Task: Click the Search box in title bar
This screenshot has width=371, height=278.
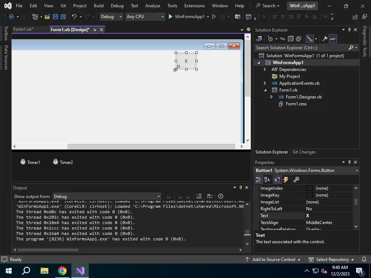Action: [268, 6]
